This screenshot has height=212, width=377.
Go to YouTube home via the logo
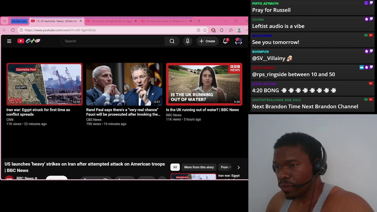coord(29,41)
